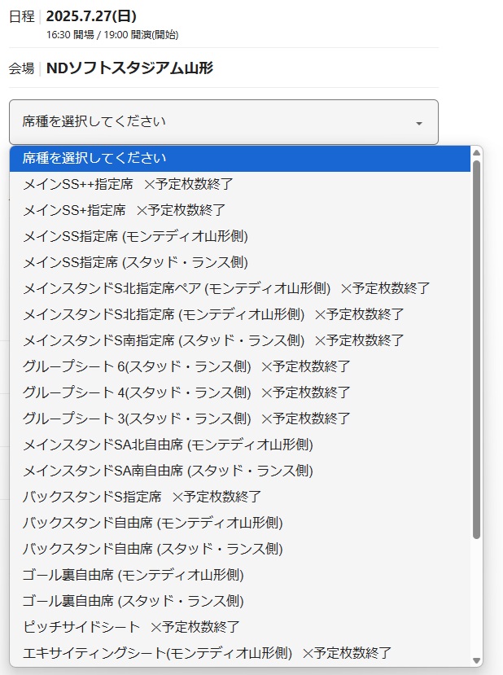Select メインSS指定席 (スタッド・ランス側)
The height and width of the screenshot is (675, 503).
click(239, 263)
